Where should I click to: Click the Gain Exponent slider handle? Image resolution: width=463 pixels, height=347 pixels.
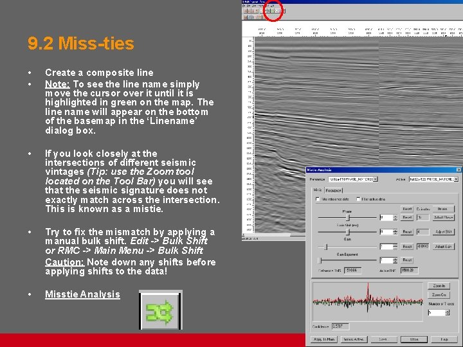click(x=320, y=260)
